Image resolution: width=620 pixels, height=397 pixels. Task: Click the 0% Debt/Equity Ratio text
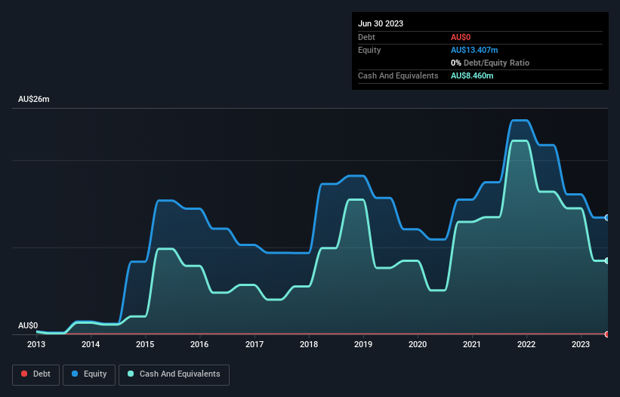point(490,63)
